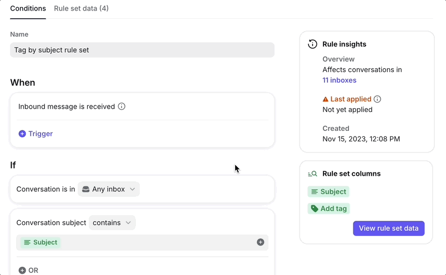The image size is (446, 275).
Task: Open the Any inbox dropdown
Action: pyautogui.click(x=109, y=189)
